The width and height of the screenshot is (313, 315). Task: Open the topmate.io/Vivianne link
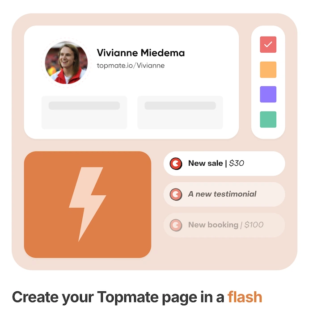coord(131,66)
